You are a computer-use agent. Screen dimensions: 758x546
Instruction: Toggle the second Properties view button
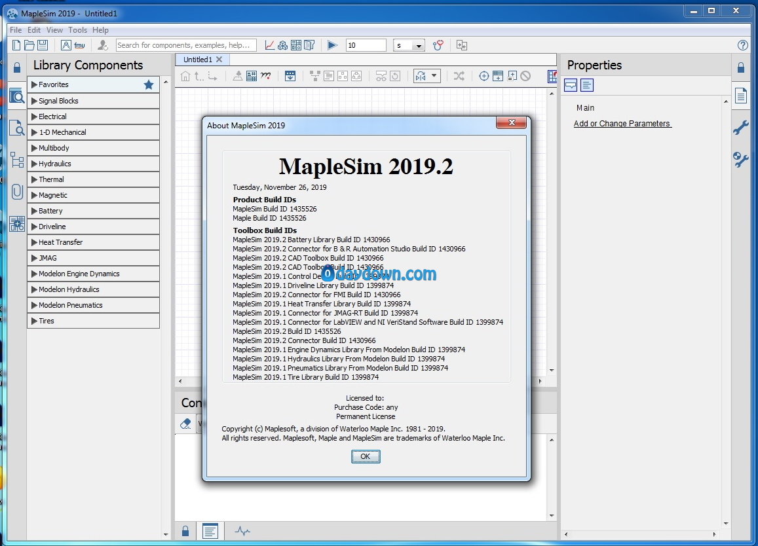click(x=587, y=85)
